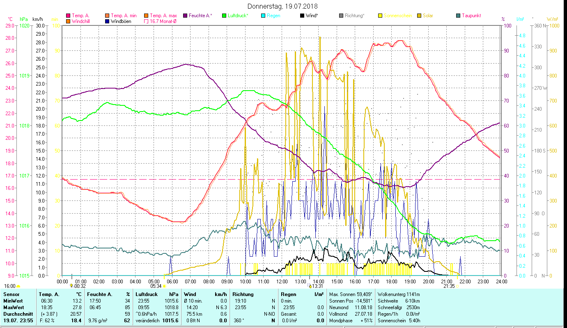Viewport: 567px width, 328px height.
Task: Click the yellow Sonnenschein legend swatch
Action: point(380,16)
